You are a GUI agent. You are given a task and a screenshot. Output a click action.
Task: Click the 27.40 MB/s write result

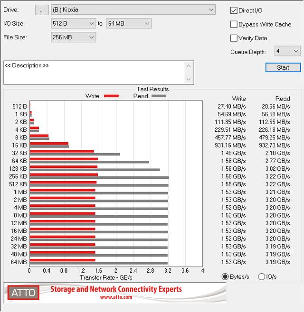click(231, 107)
